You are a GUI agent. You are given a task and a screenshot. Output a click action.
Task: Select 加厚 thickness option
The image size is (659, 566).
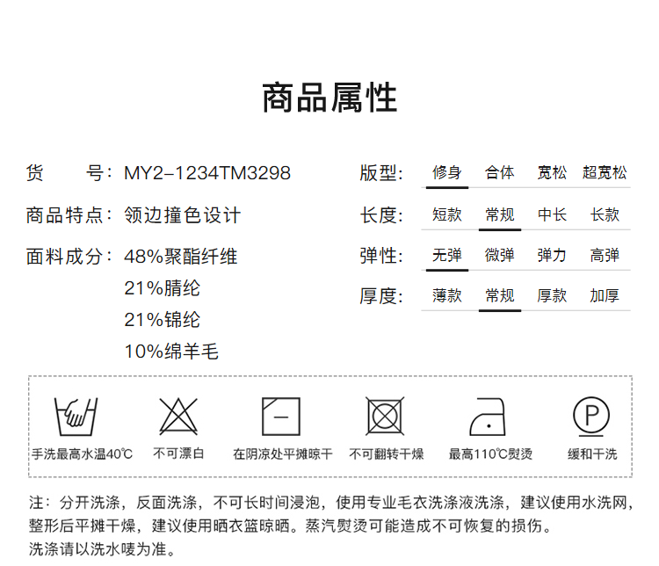point(605,296)
